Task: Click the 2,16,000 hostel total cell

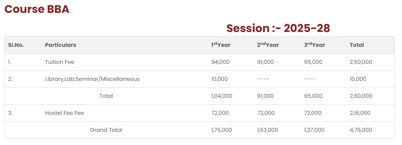Action: click(360, 113)
